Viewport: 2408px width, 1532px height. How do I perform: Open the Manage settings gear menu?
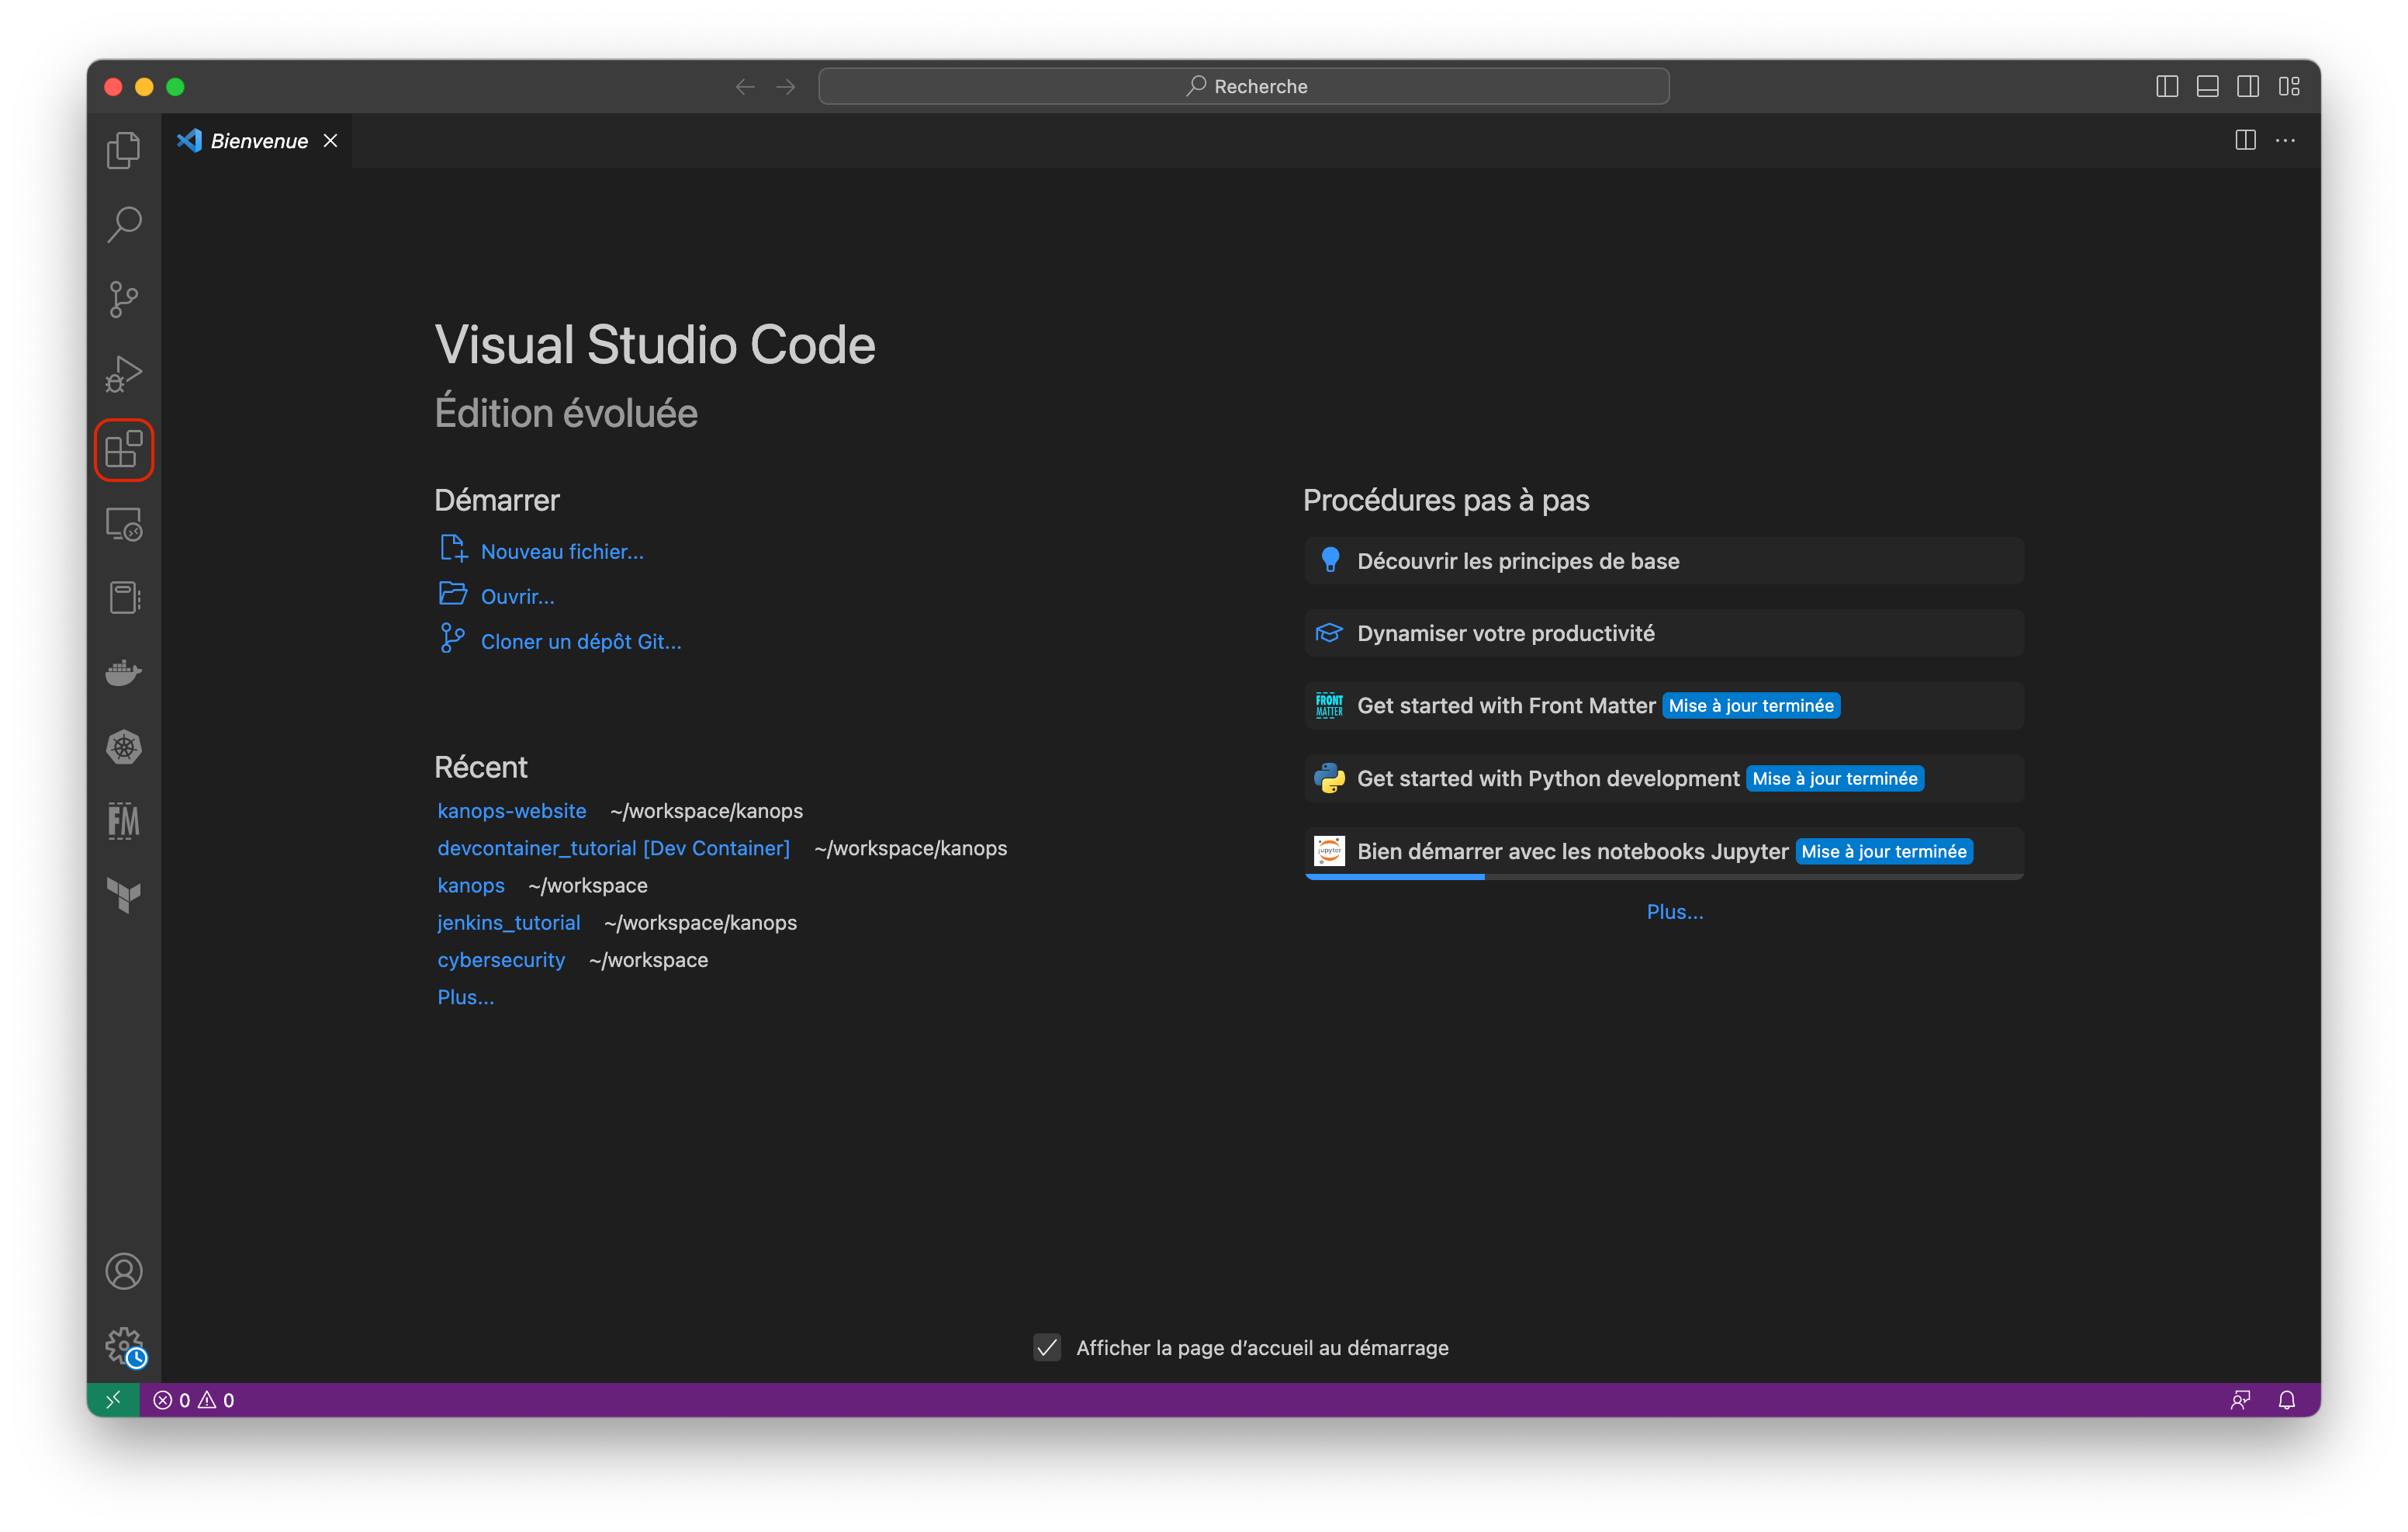123,1346
